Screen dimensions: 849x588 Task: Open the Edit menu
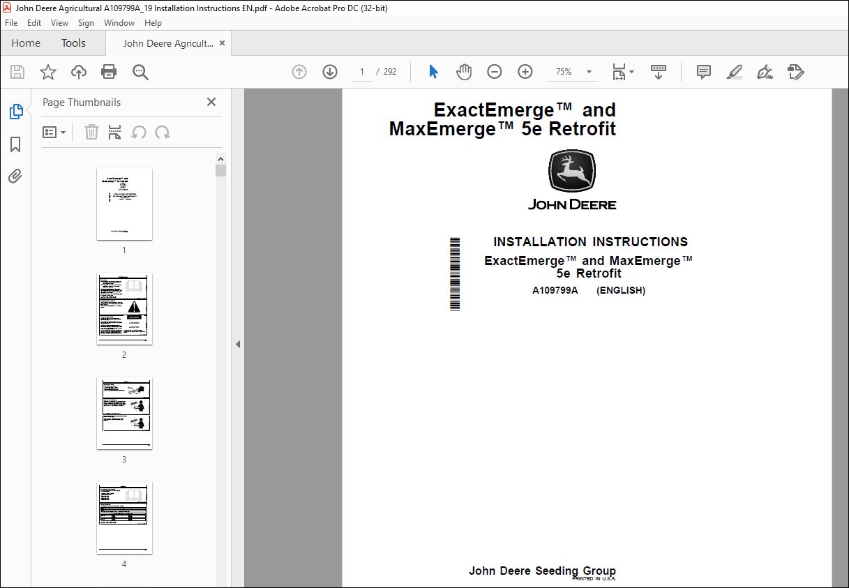pyautogui.click(x=34, y=23)
